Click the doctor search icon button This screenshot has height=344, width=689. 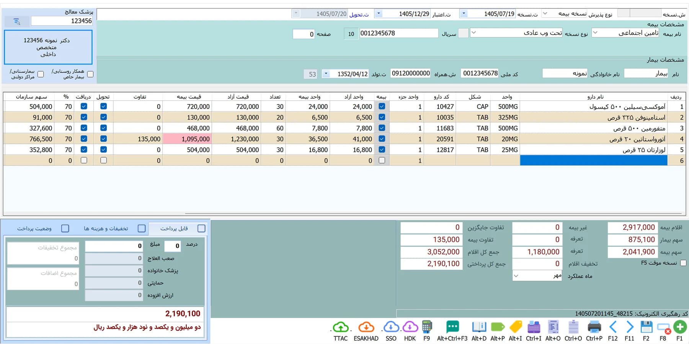click(x=17, y=21)
